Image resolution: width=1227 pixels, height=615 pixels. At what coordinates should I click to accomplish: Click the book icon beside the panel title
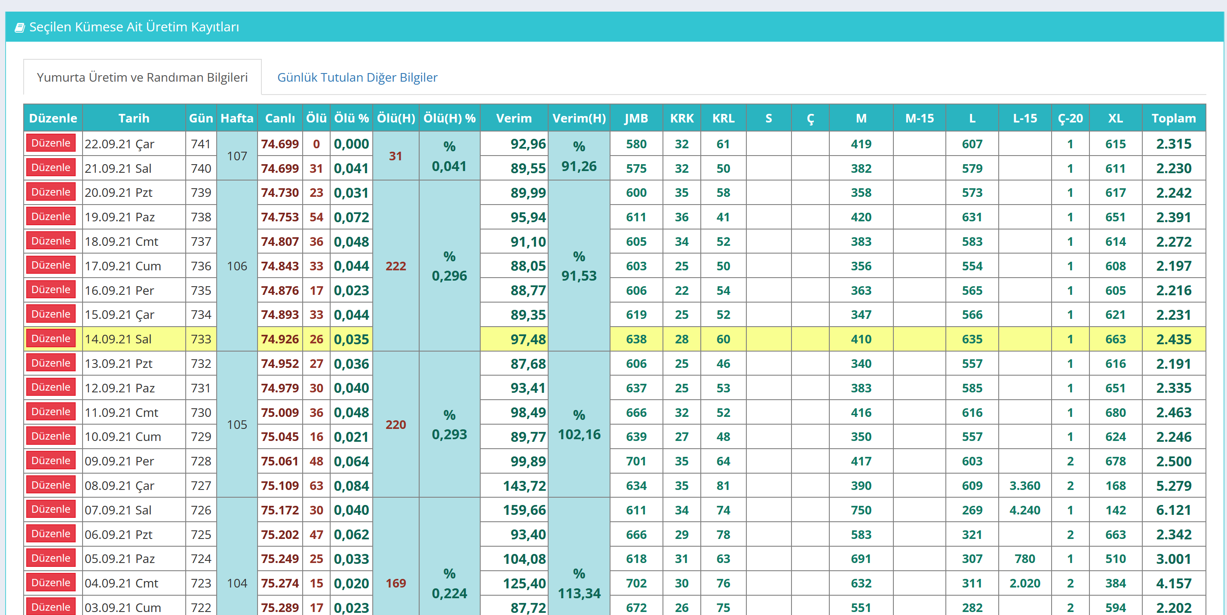pyautogui.click(x=19, y=28)
